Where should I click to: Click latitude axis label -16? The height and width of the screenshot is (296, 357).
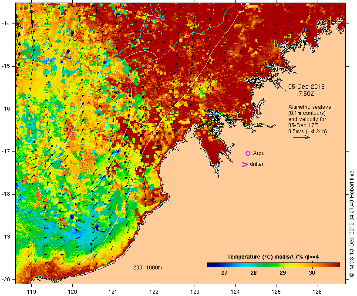click(x=6, y=109)
